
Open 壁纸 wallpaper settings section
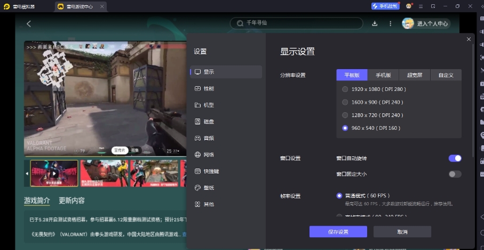coord(226,188)
